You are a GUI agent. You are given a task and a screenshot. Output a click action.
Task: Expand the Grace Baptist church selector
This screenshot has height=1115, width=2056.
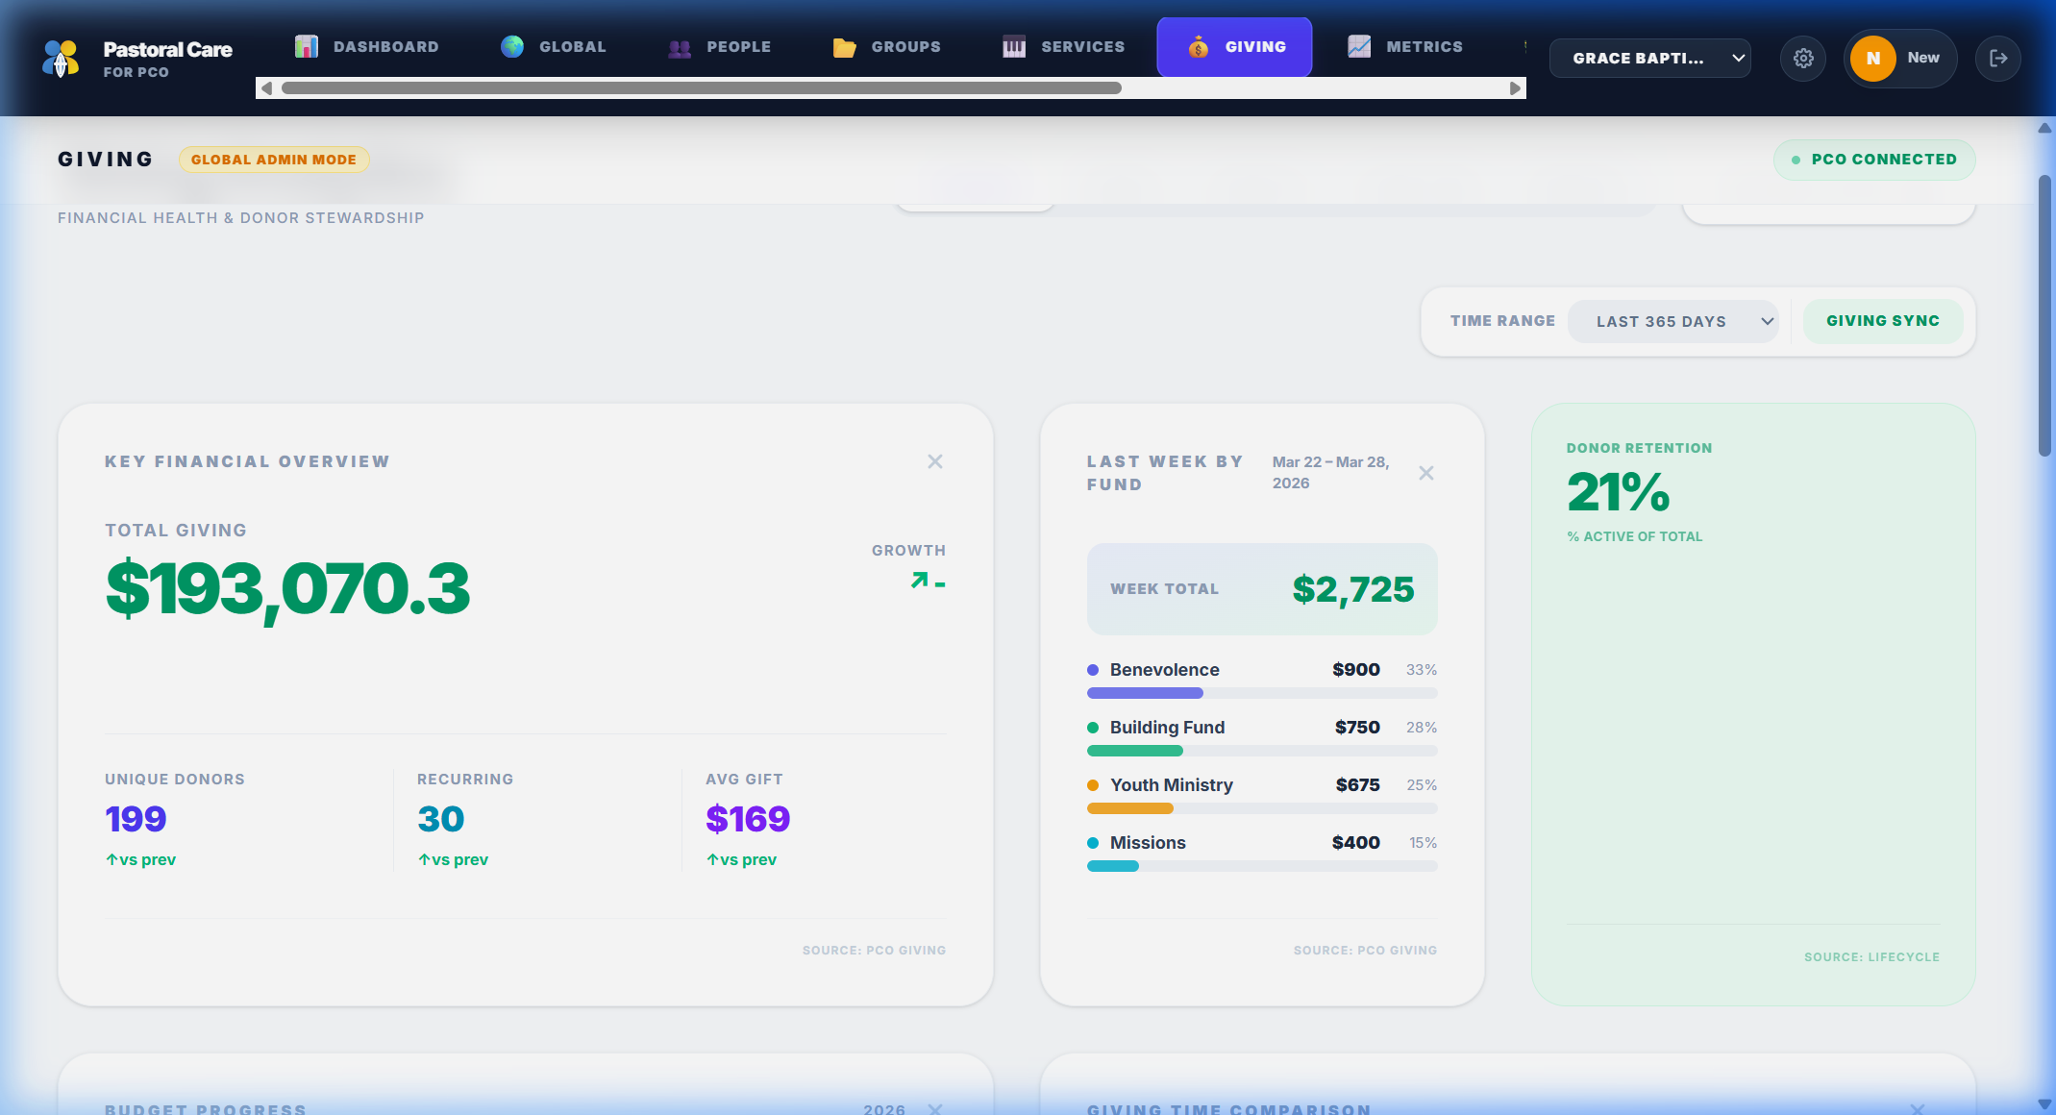(1649, 59)
